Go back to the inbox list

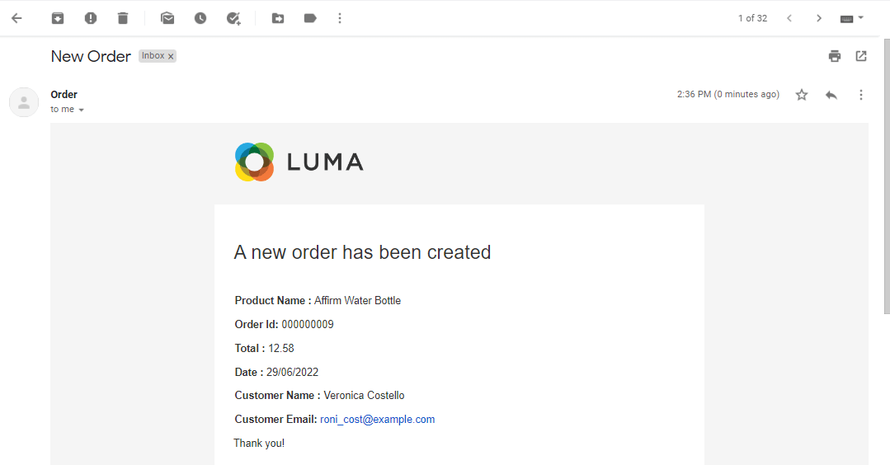coord(16,18)
